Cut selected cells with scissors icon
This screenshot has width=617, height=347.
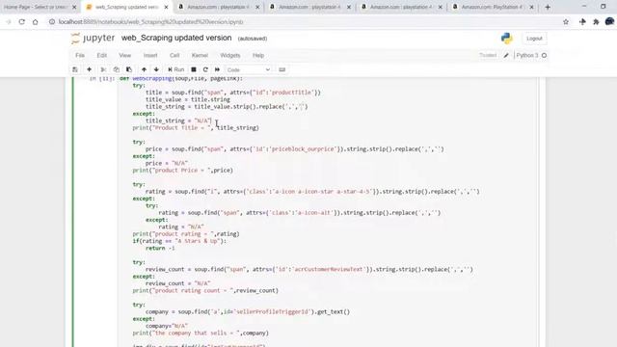[103, 69]
